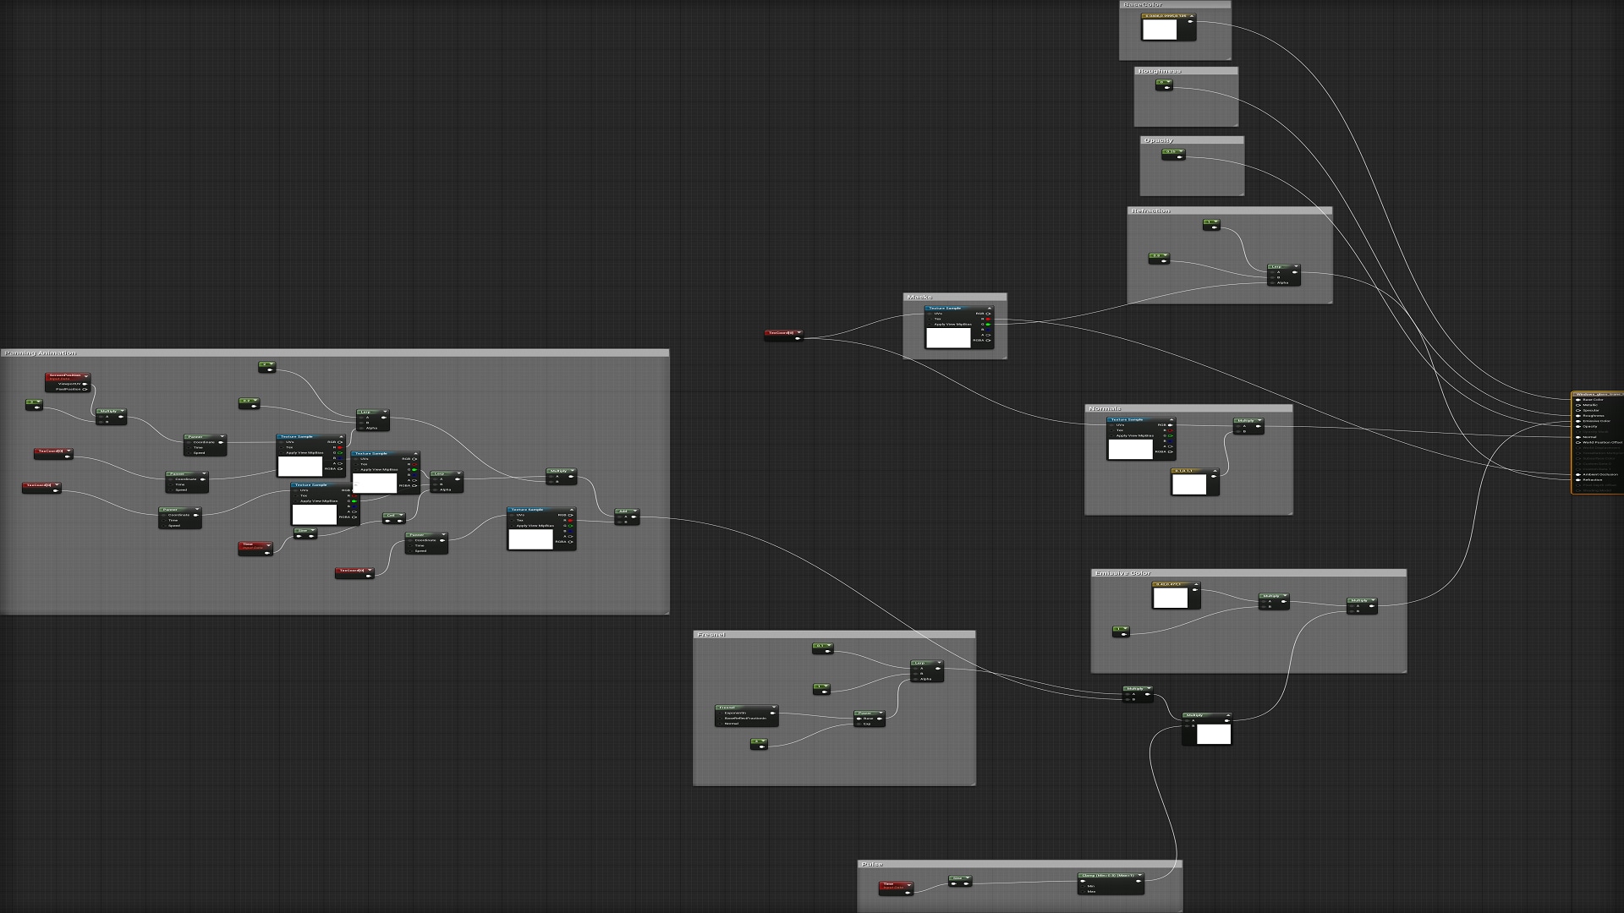
Task: Click the R output pin on the Normals Texture Sample
Action: (1171, 430)
